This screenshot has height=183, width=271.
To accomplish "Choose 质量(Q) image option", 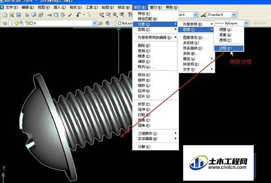I will click(x=229, y=35).
